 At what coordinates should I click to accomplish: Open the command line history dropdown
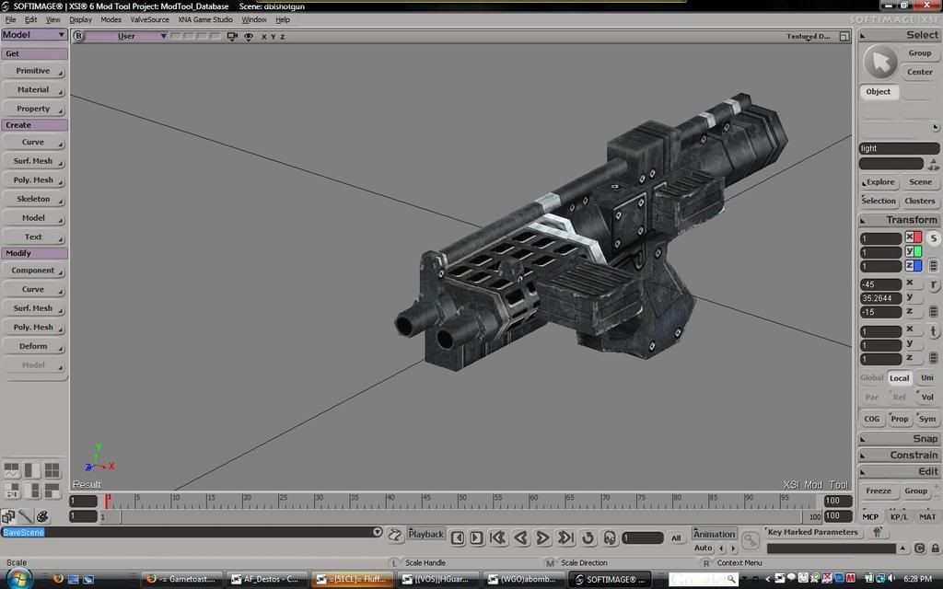coord(377,532)
